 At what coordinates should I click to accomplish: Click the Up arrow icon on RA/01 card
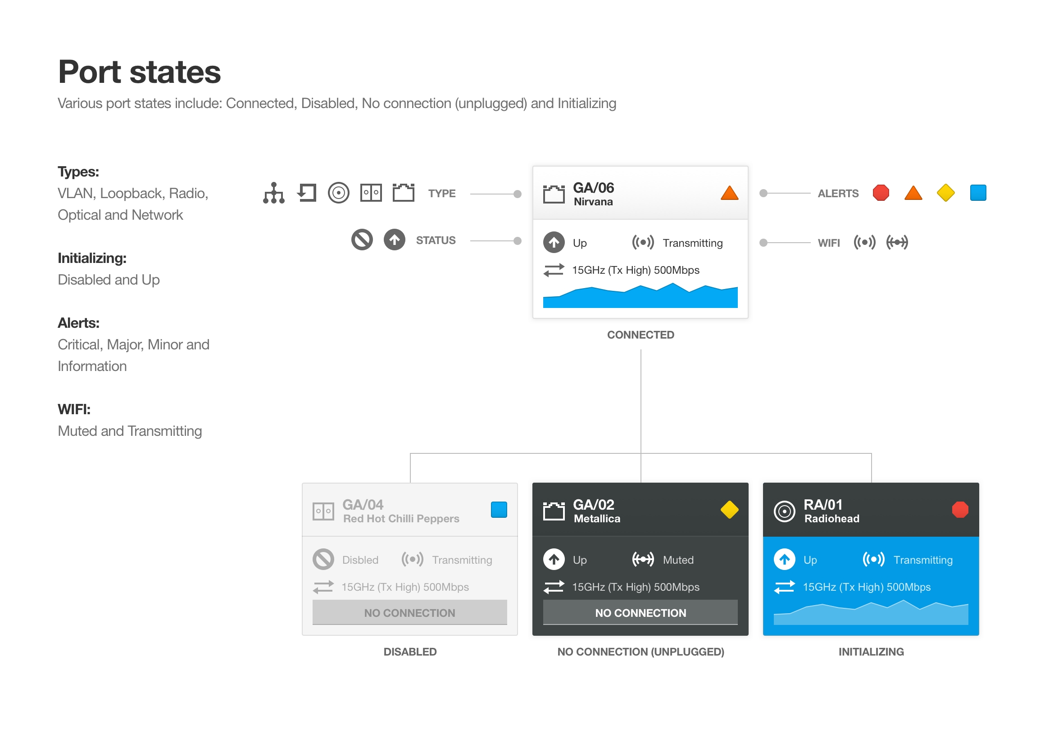[x=784, y=559]
